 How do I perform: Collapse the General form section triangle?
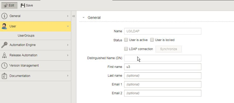tap(84, 18)
